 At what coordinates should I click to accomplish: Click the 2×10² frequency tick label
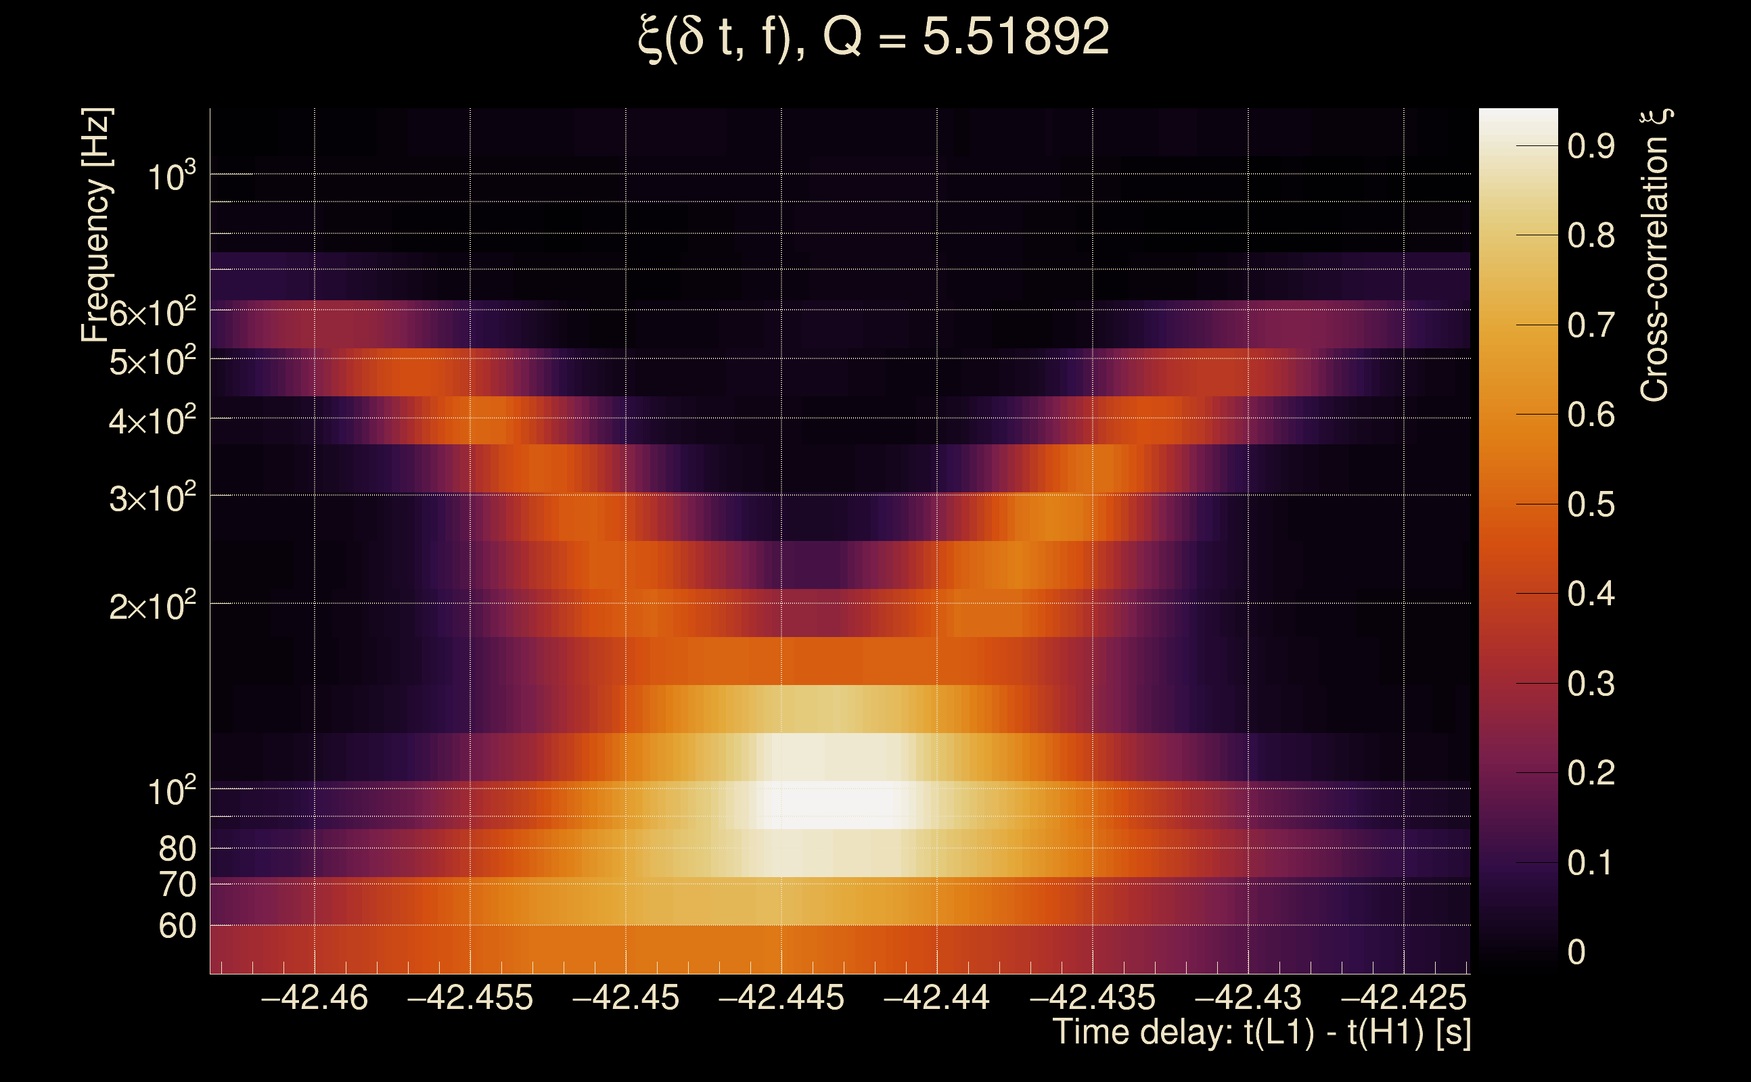coord(152,606)
